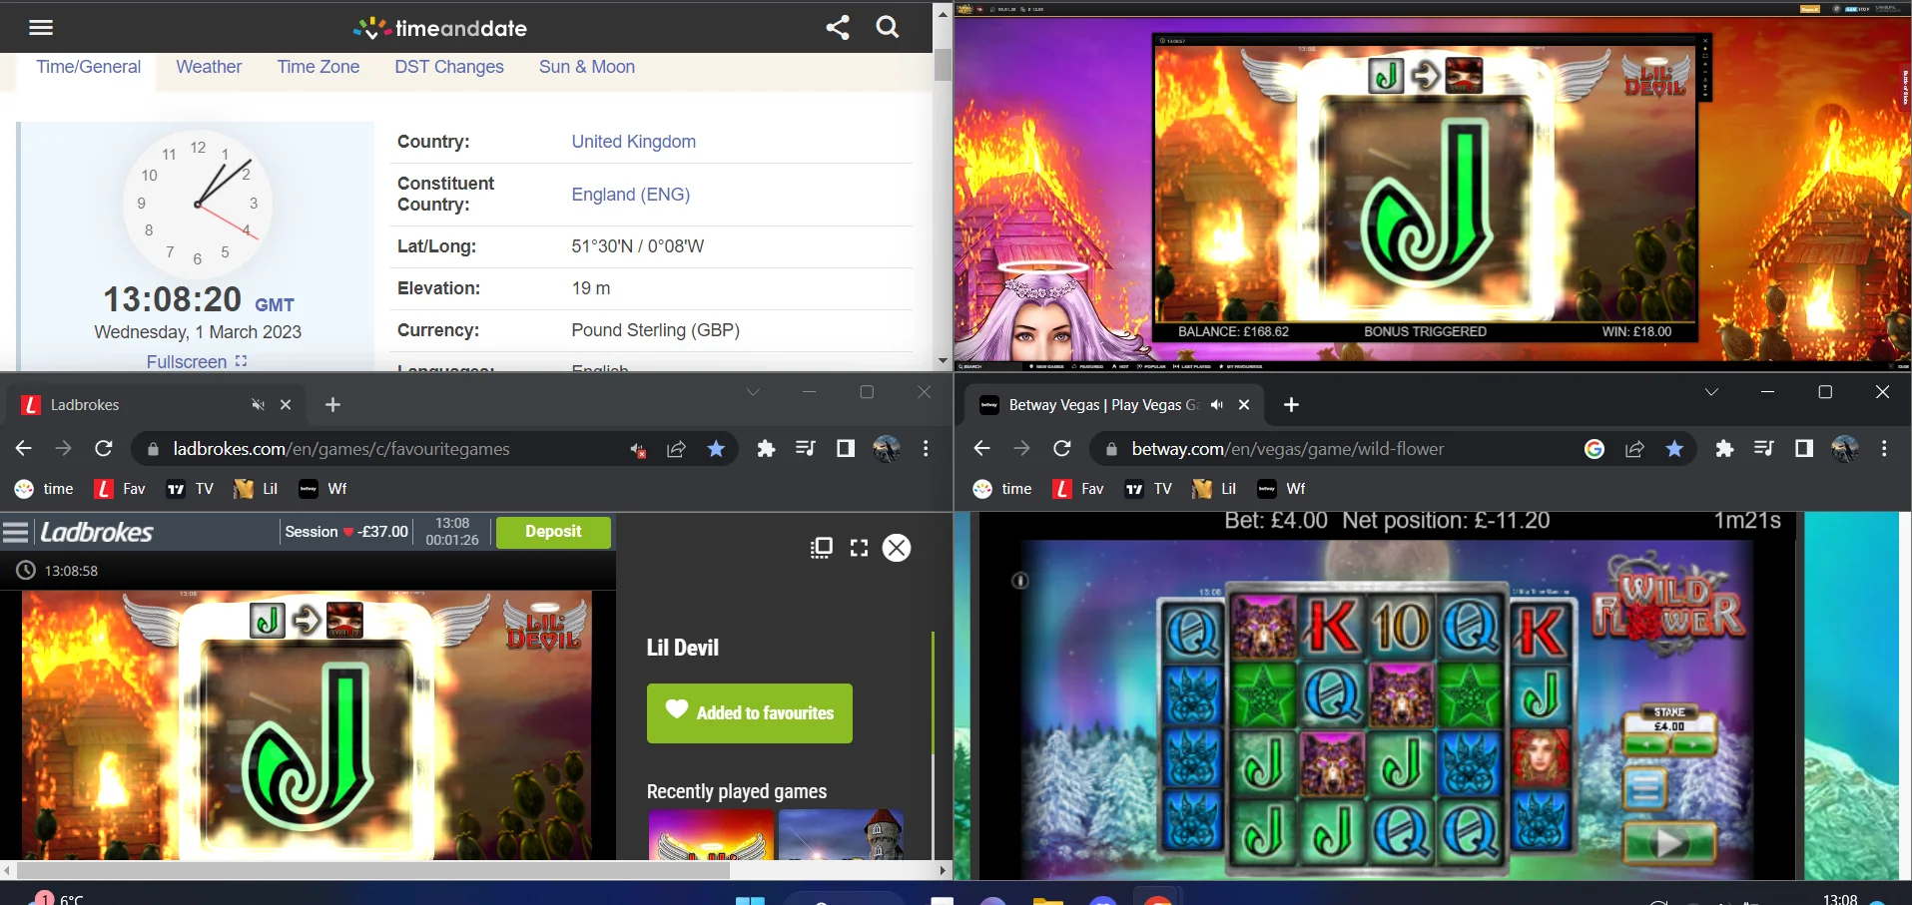Open 'Wf' bookmark in Betway window
The height and width of the screenshot is (905, 1912).
[1281, 489]
